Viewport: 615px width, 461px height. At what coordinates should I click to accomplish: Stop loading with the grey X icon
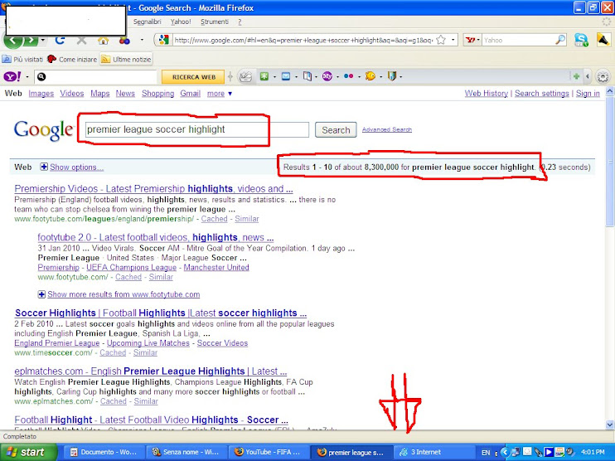81,40
